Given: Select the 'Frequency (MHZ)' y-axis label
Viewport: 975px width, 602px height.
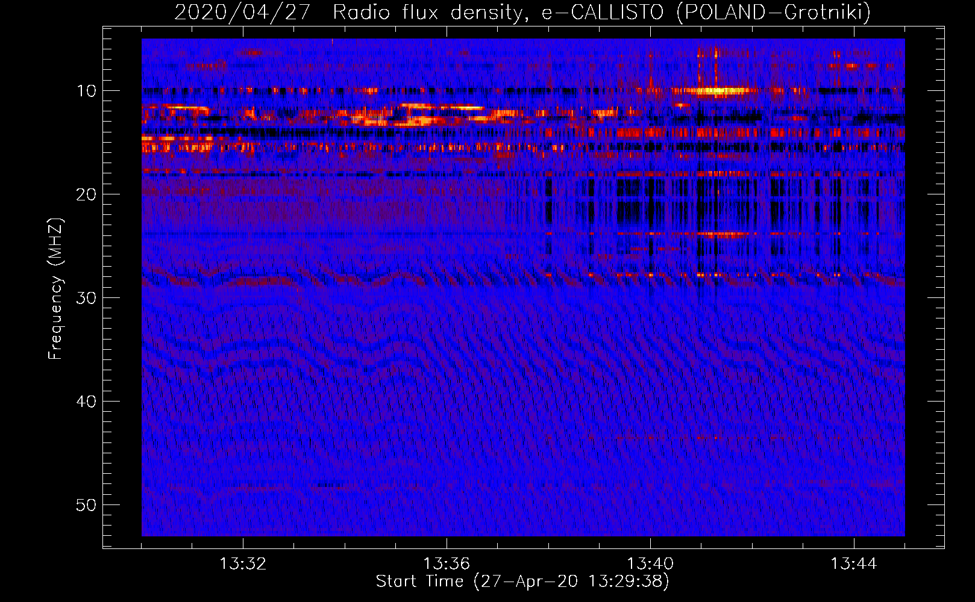Looking at the screenshot, I should click(x=55, y=289).
